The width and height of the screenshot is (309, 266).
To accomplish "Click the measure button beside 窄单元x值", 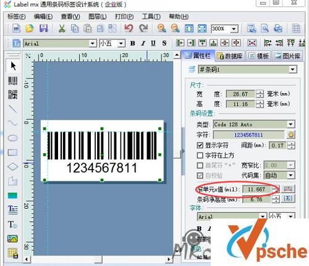I will click(287, 189).
